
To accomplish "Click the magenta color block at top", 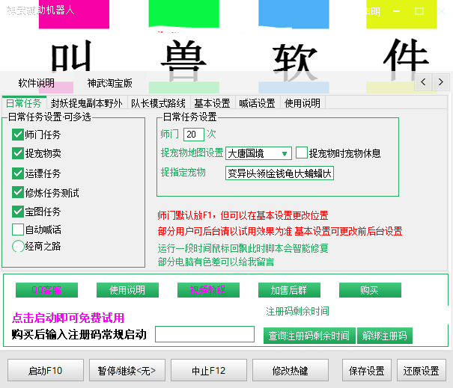I will (x=74, y=14).
